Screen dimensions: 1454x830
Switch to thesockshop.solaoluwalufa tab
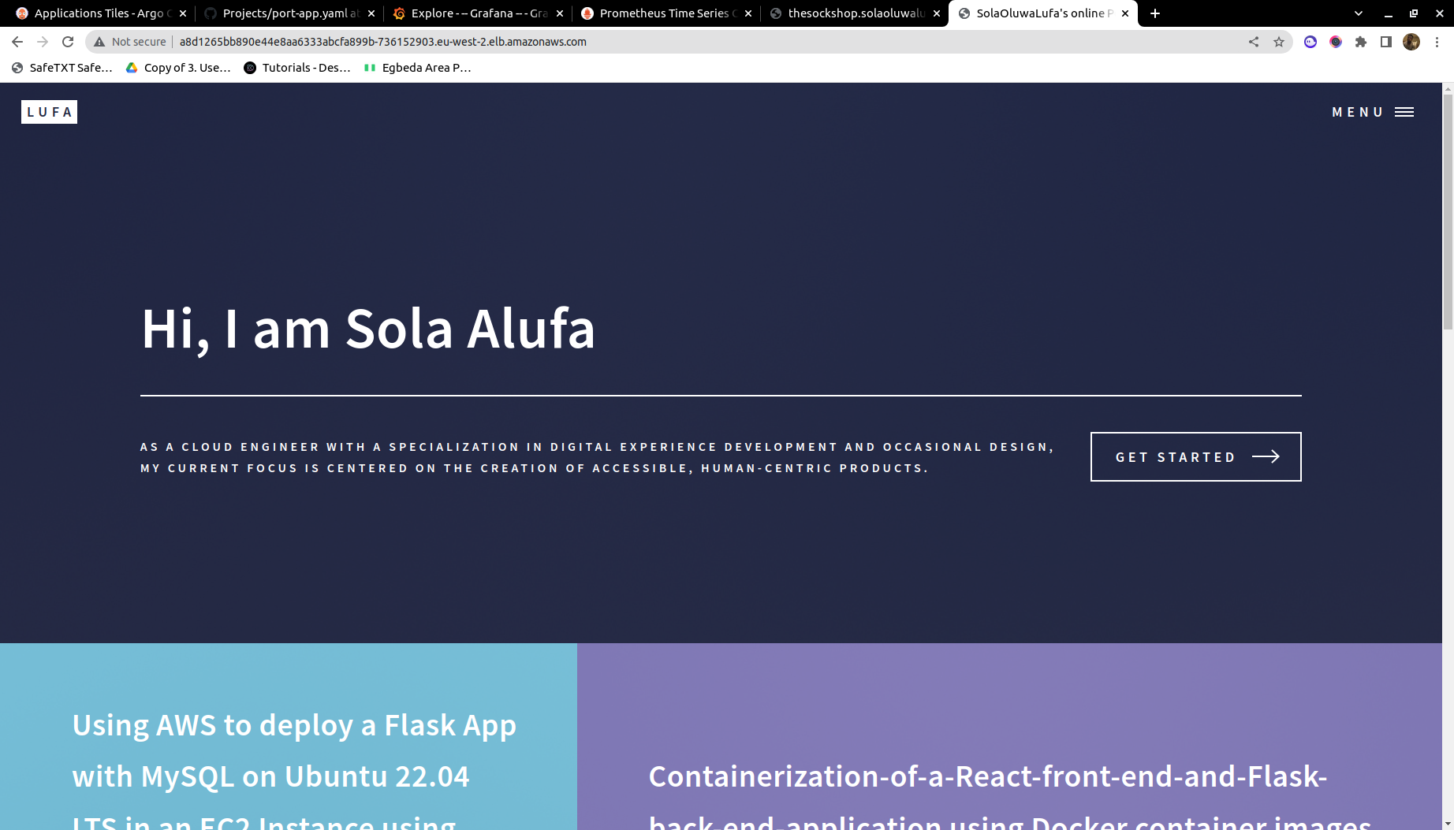pos(856,13)
